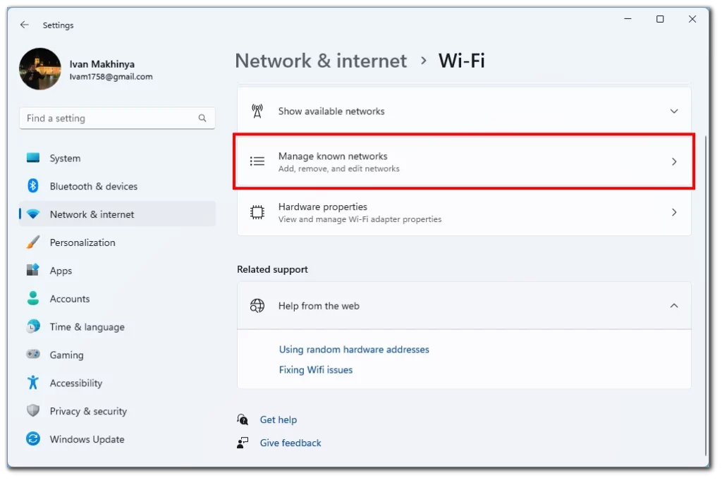Click the Gaming controller icon
The height and width of the screenshot is (480, 722).
[x=33, y=355]
